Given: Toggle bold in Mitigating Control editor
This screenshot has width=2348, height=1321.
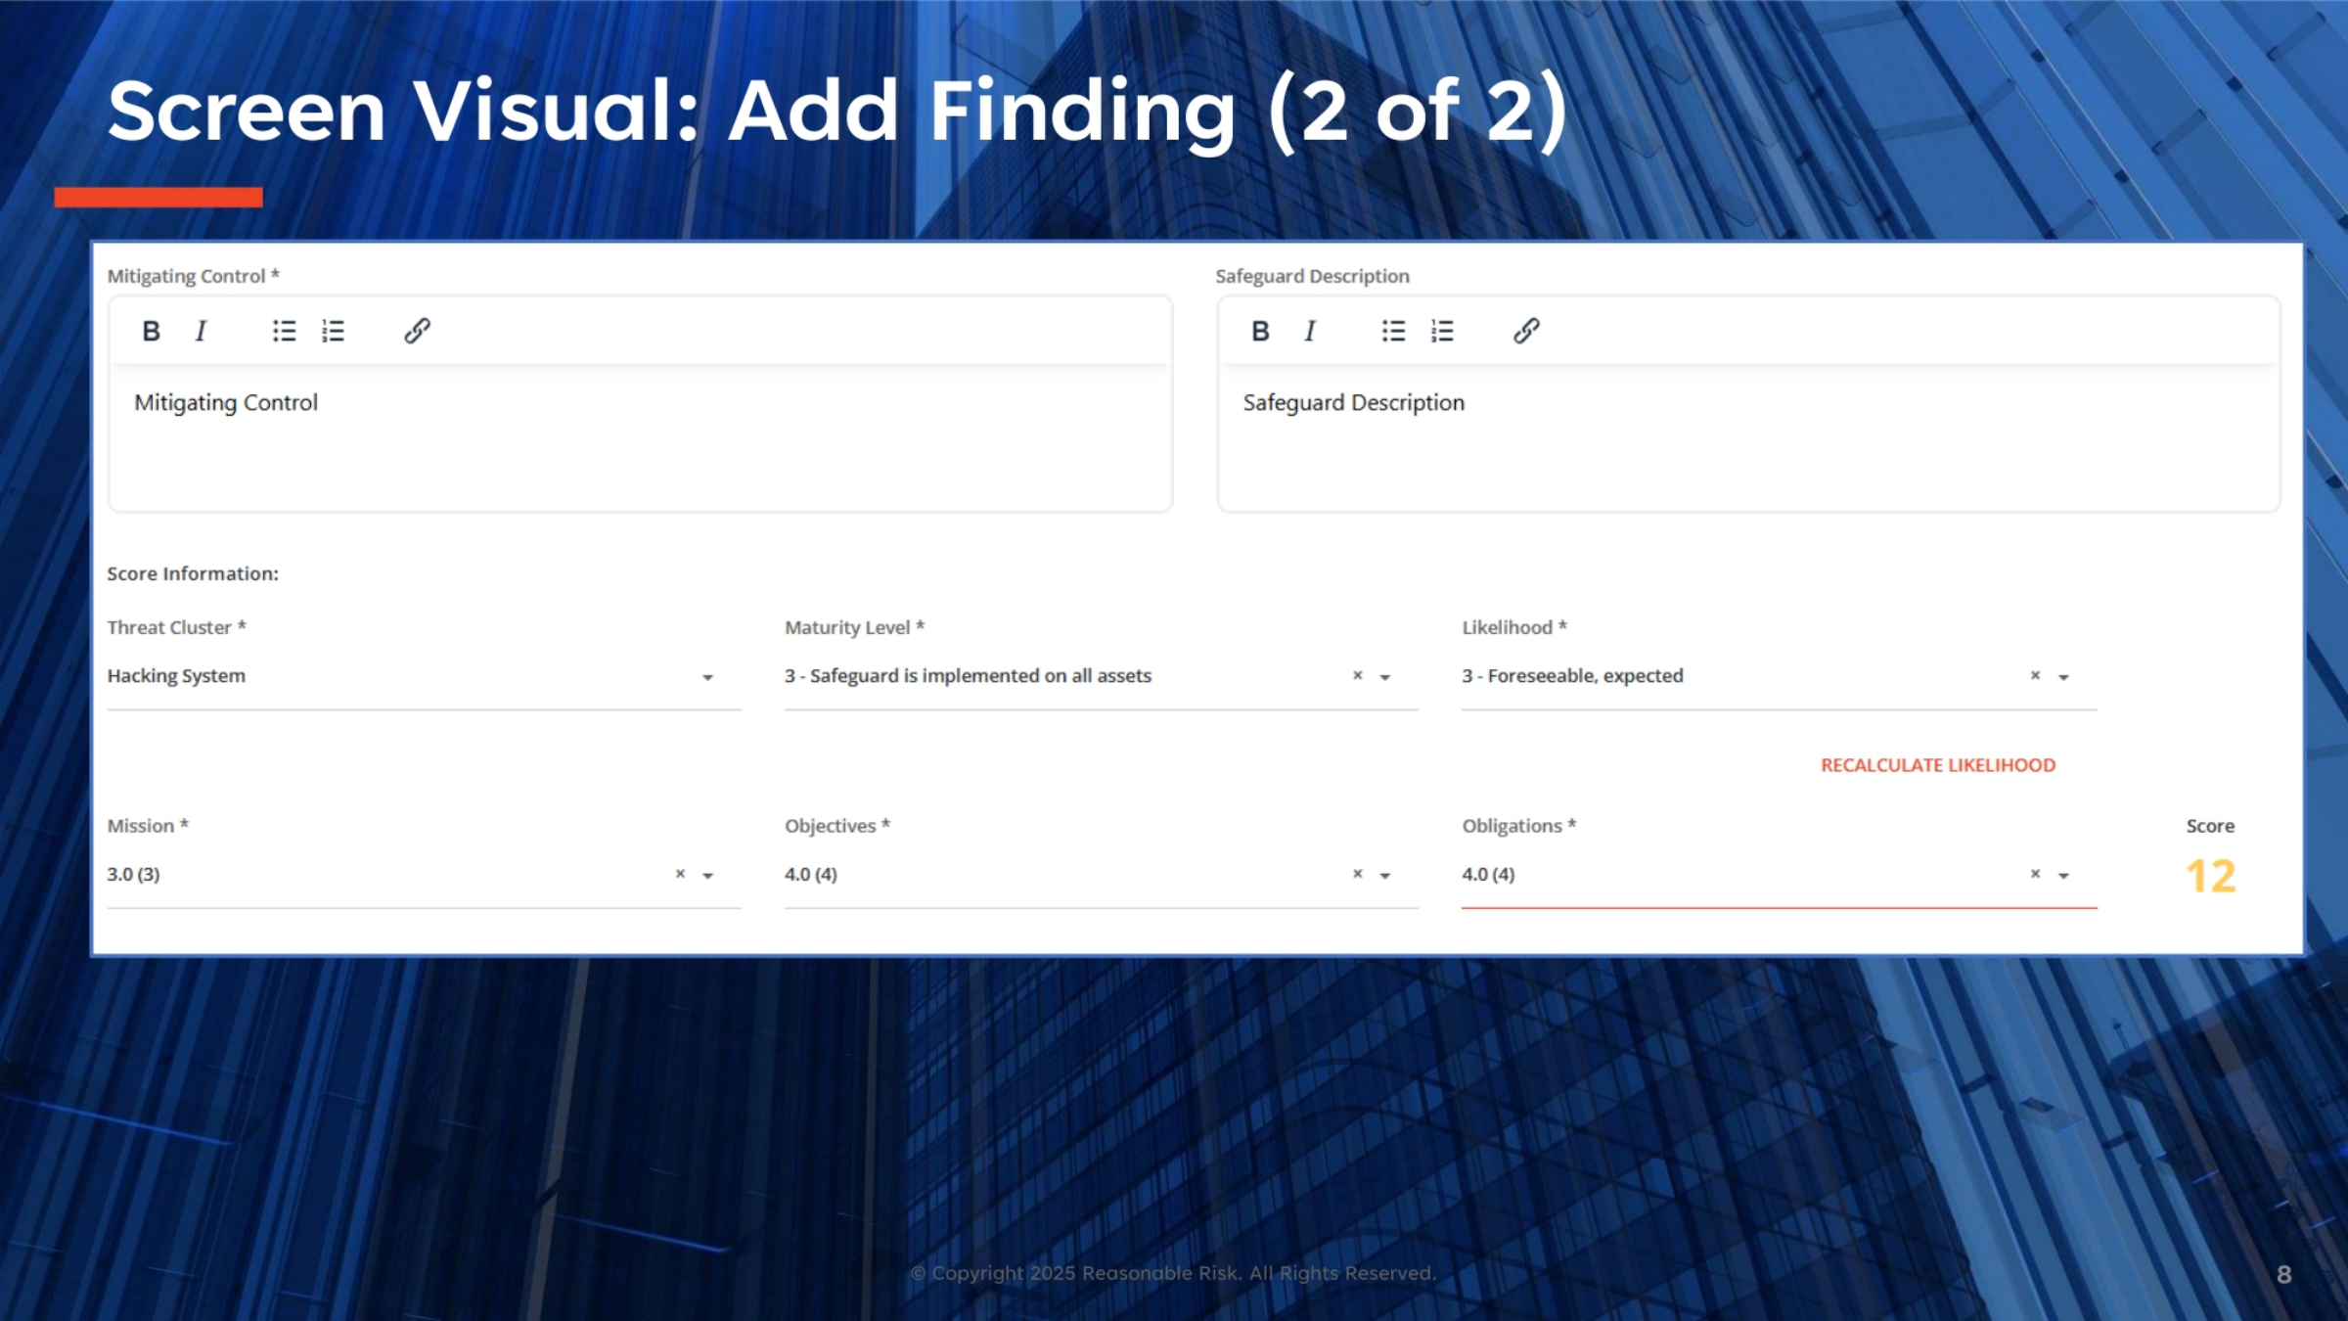Looking at the screenshot, I should (151, 331).
